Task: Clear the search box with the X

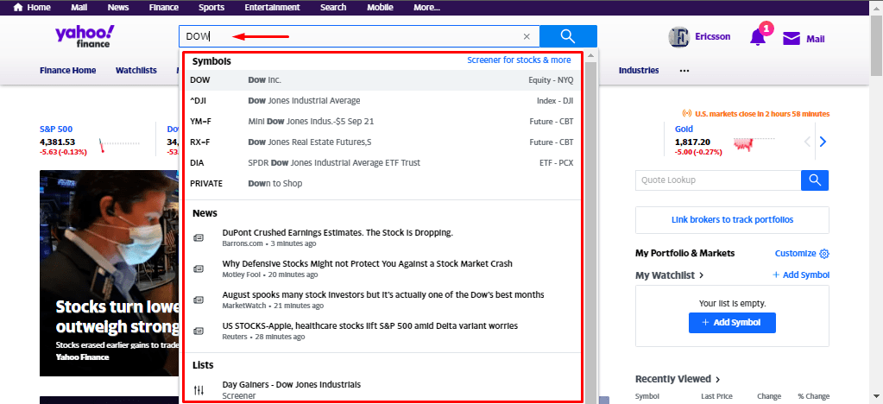Action: pyautogui.click(x=527, y=36)
